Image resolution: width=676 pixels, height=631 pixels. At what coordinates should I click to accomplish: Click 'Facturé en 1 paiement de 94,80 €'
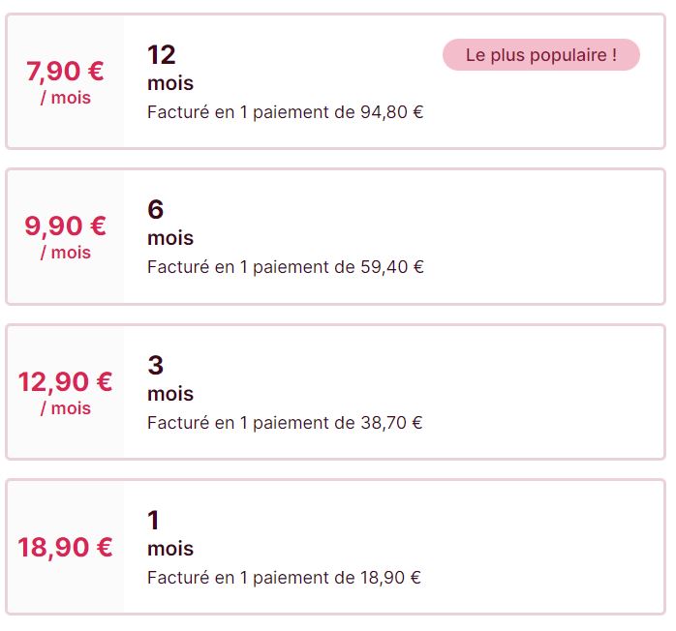[285, 112]
